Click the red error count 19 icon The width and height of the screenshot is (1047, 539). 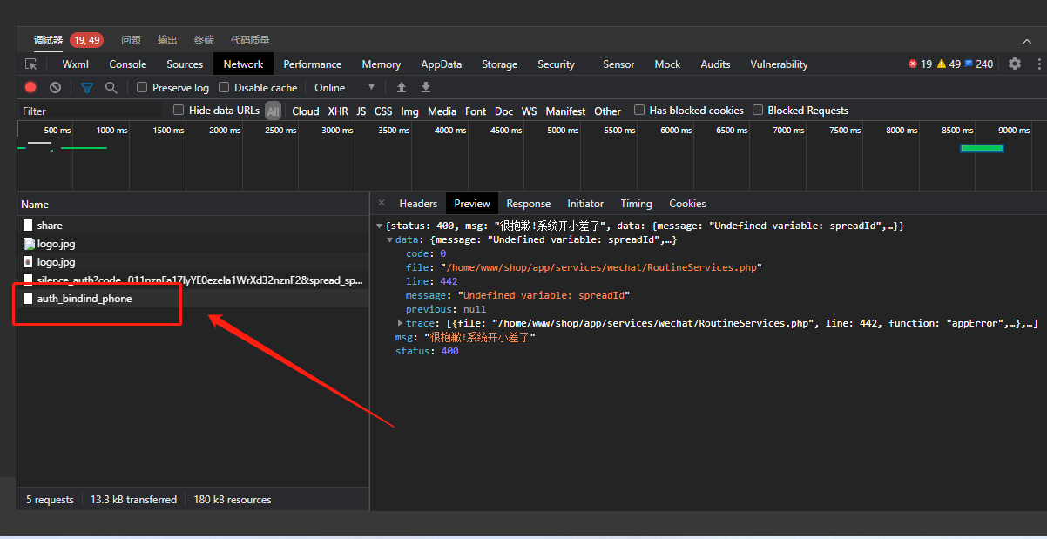[x=913, y=64]
